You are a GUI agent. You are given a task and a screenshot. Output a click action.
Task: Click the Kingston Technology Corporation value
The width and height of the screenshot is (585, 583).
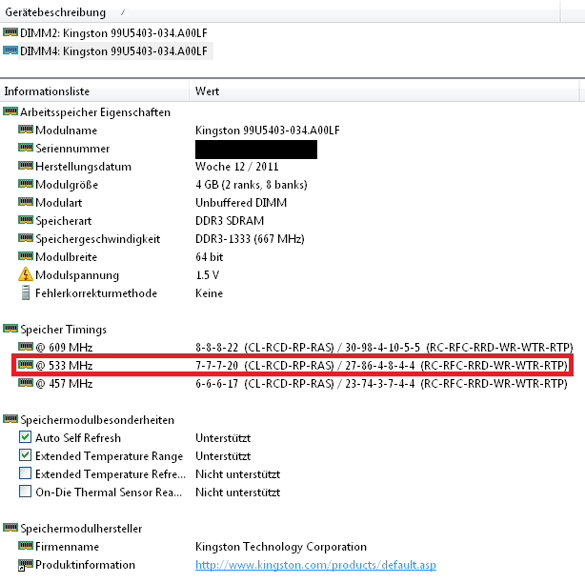tap(281, 547)
